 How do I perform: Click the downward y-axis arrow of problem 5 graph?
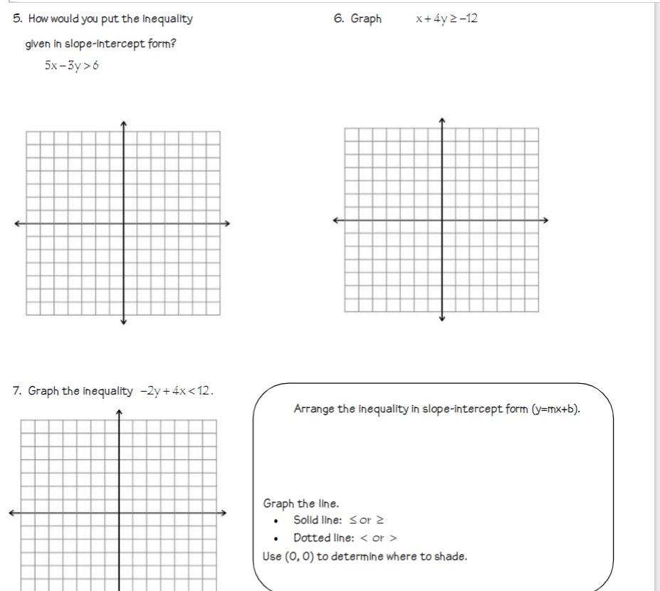[123, 322]
